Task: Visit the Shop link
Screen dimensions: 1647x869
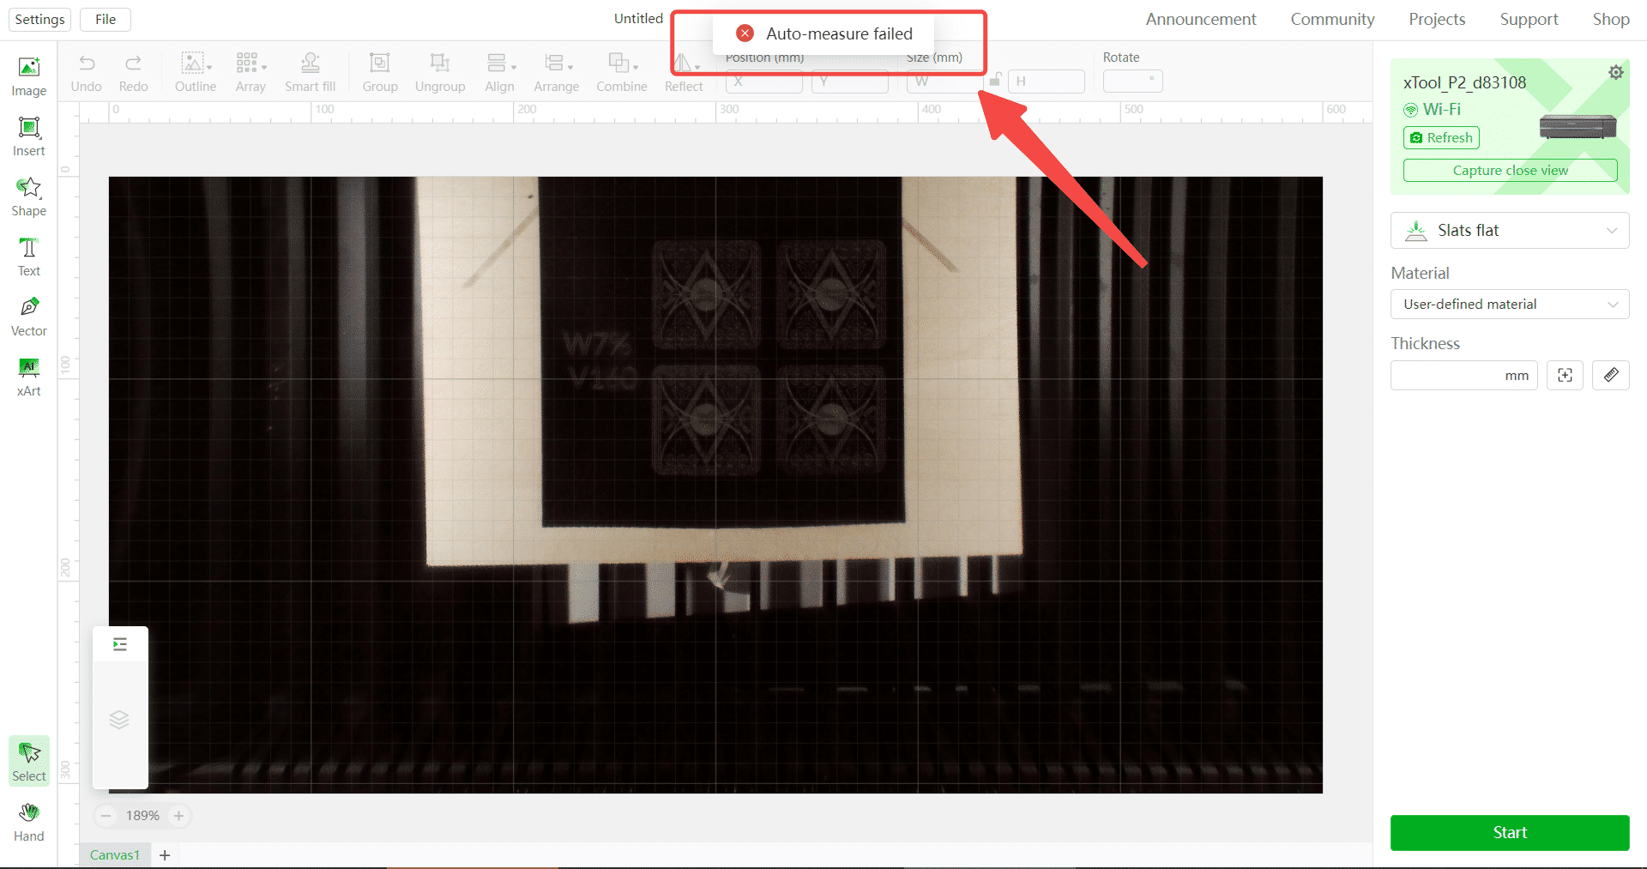Action: click(x=1611, y=19)
